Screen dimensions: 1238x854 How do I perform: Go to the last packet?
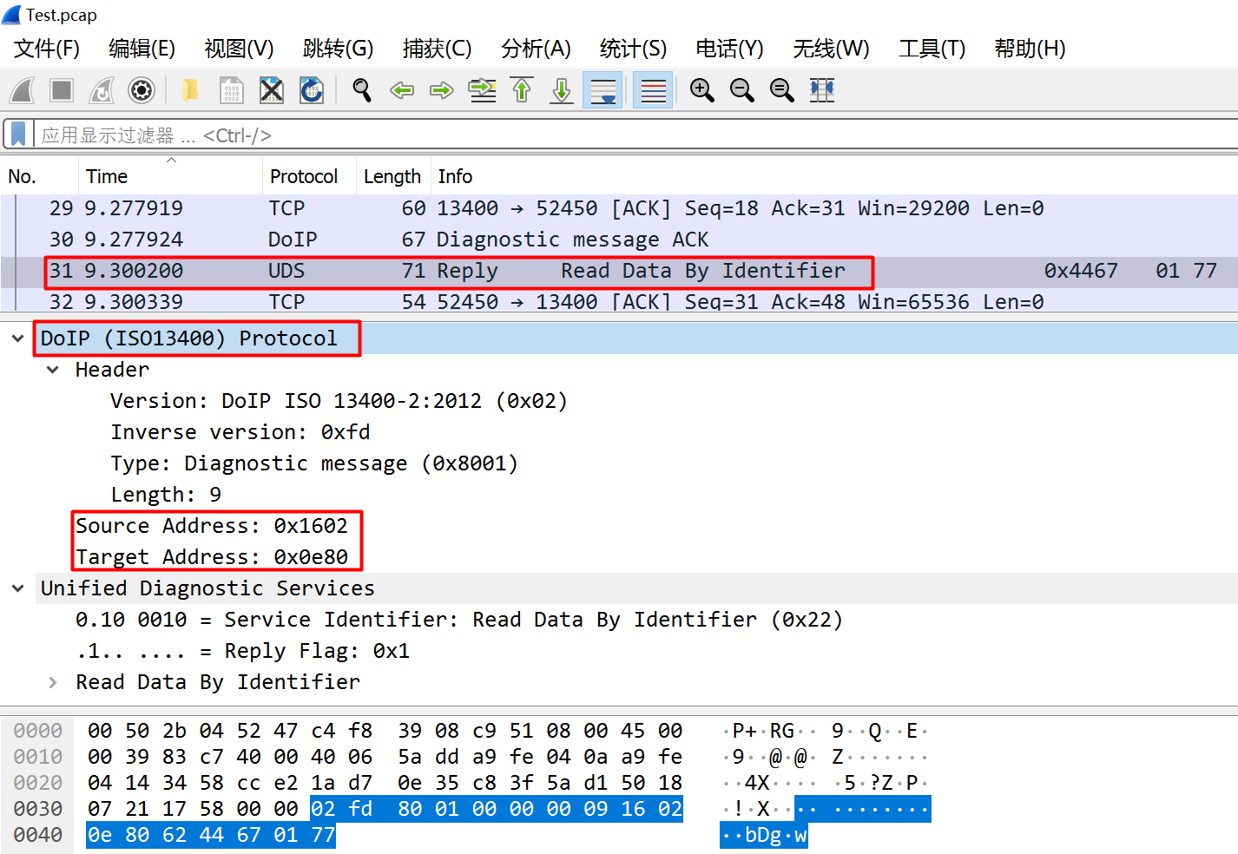(561, 89)
